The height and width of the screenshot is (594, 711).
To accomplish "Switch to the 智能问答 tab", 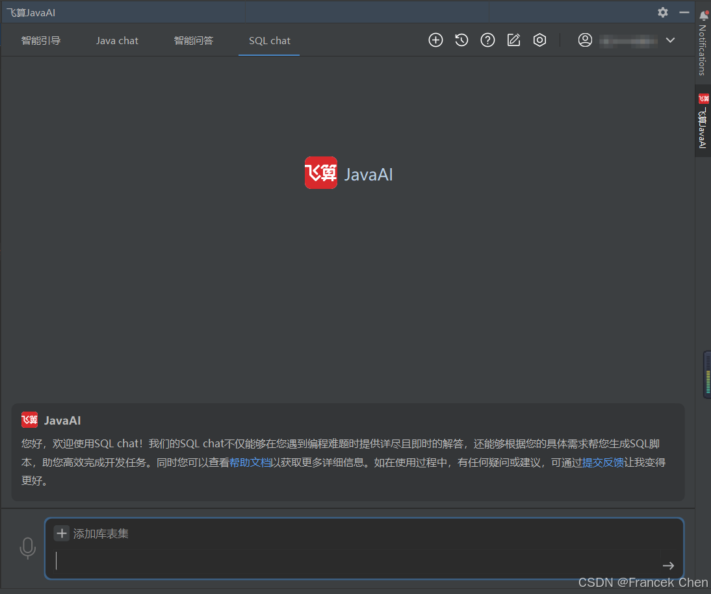I will (x=194, y=40).
